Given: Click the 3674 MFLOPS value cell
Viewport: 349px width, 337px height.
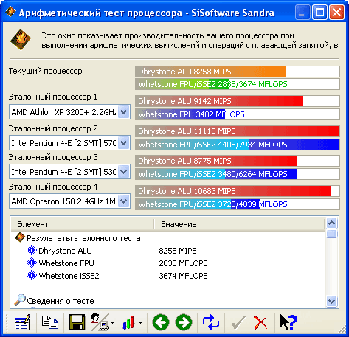Looking at the screenshot, I should coord(183,276).
